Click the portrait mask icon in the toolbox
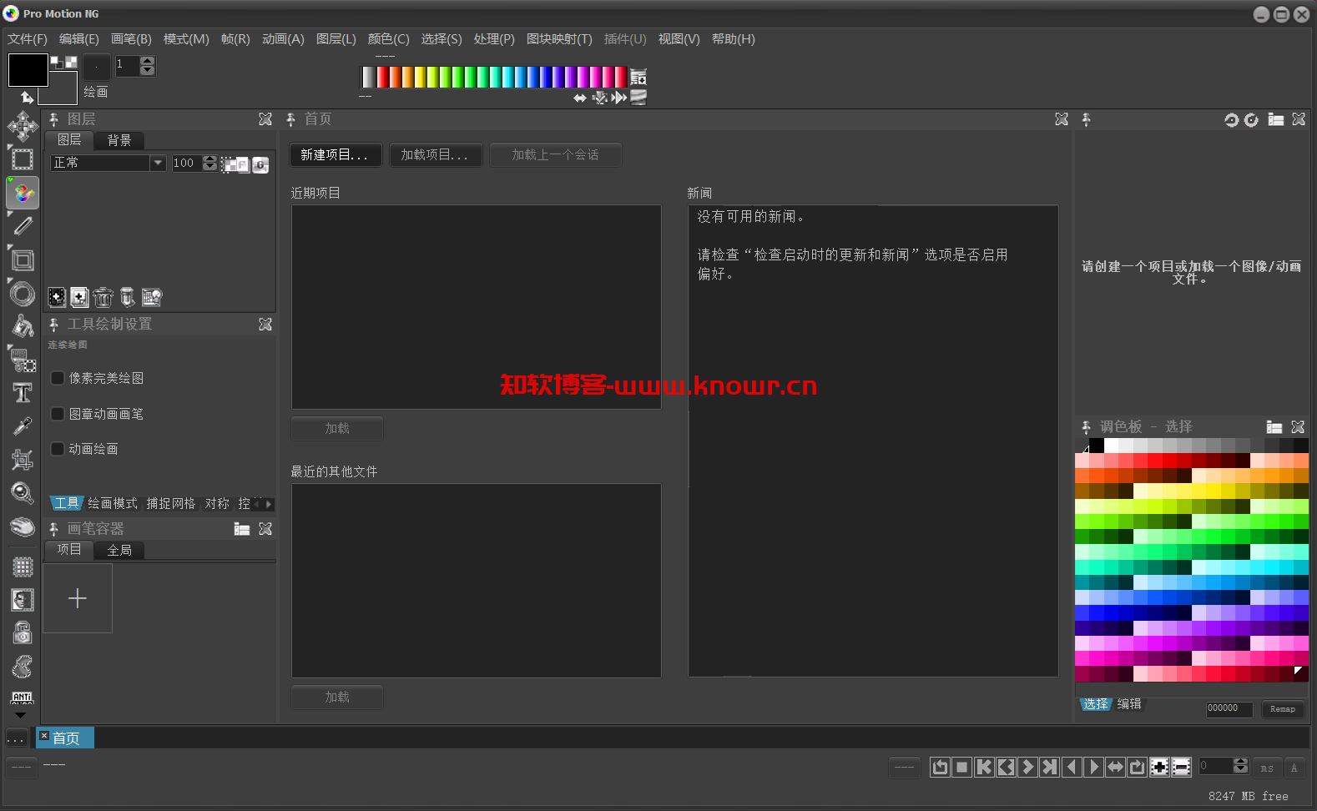1317x811 pixels. click(x=23, y=600)
